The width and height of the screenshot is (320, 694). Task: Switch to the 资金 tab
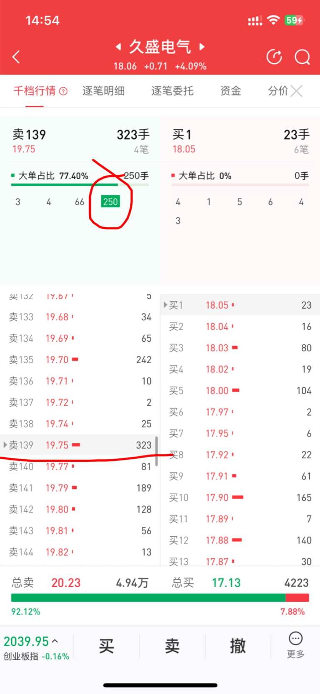230,91
